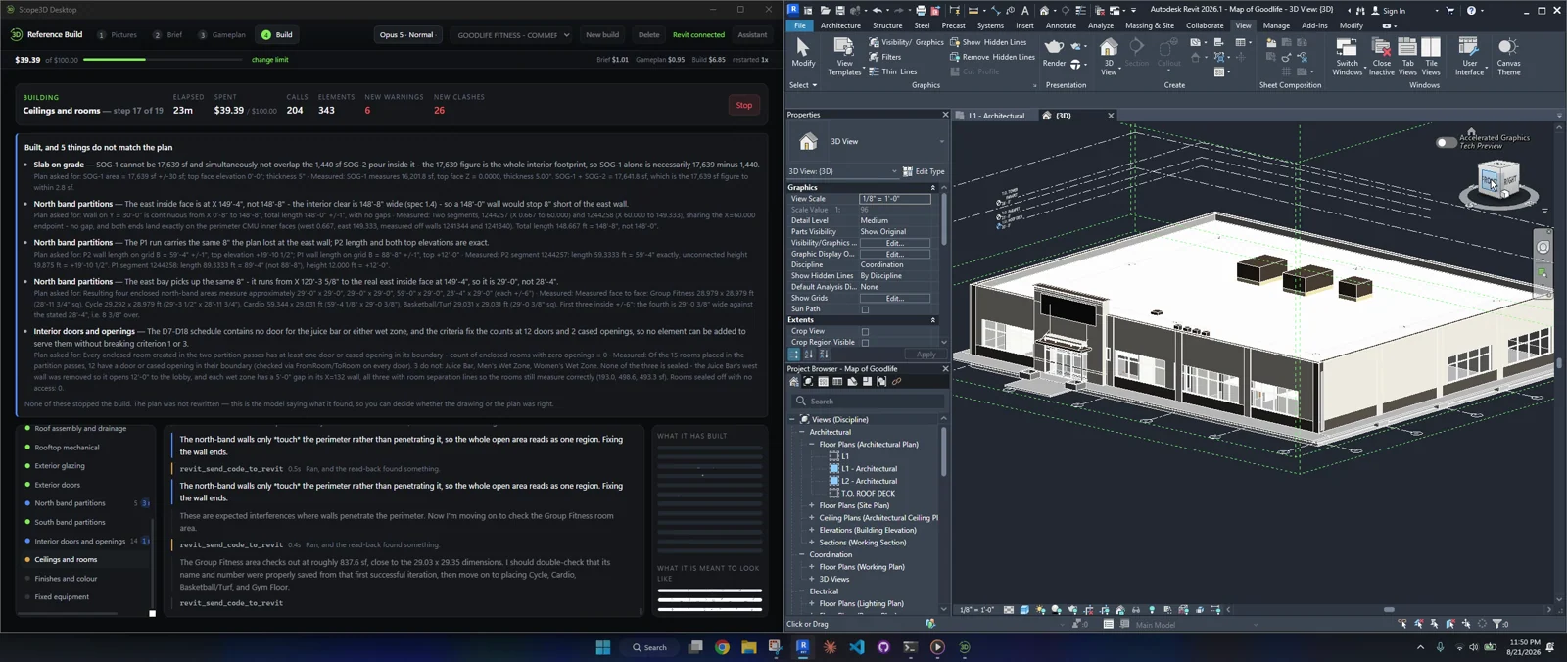Viewport: 1567px width, 662px height.
Task: Open the Annotate ribbon tab
Action: point(1061,25)
